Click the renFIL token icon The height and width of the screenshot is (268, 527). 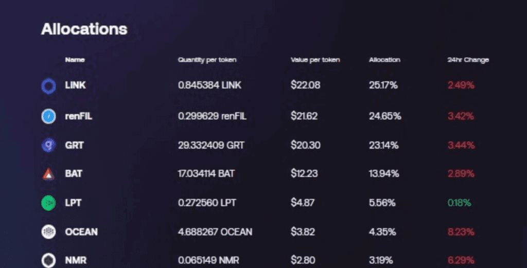coord(48,116)
